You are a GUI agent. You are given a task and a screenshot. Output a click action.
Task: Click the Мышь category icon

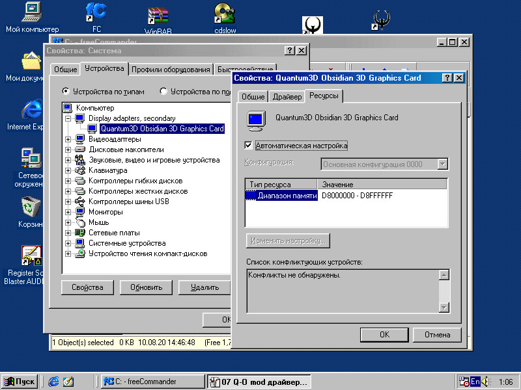coord(79,222)
